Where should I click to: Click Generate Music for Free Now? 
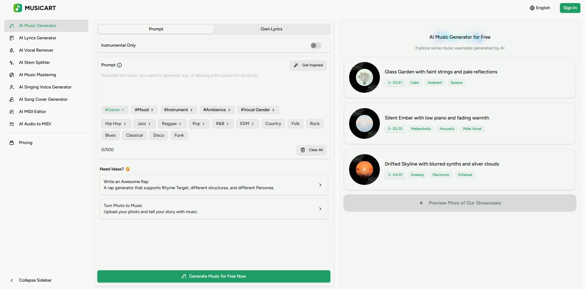pyautogui.click(x=214, y=276)
